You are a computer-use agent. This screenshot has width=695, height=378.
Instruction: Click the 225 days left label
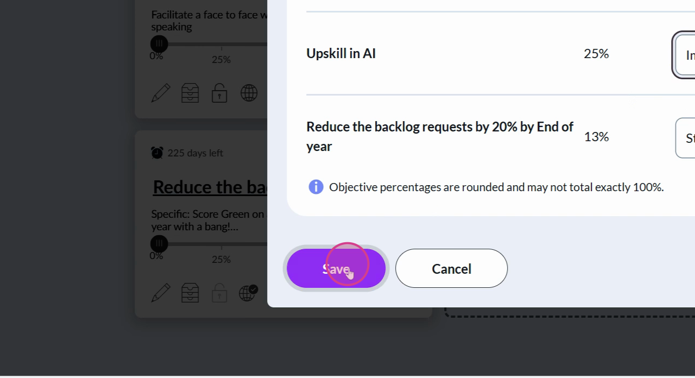(x=195, y=153)
